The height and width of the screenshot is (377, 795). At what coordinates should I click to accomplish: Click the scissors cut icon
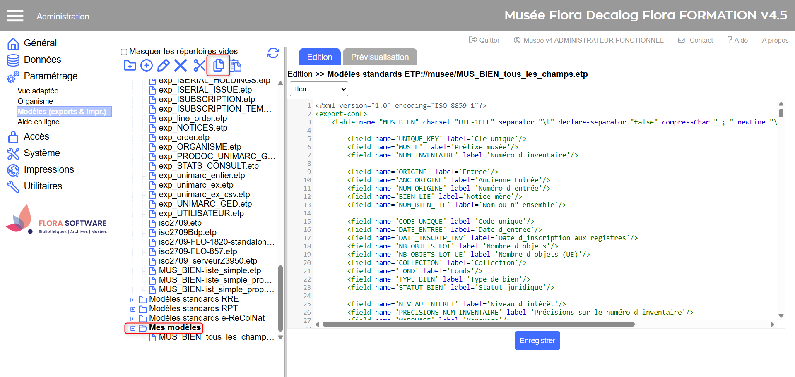pyautogui.click(x=199, y=65)
